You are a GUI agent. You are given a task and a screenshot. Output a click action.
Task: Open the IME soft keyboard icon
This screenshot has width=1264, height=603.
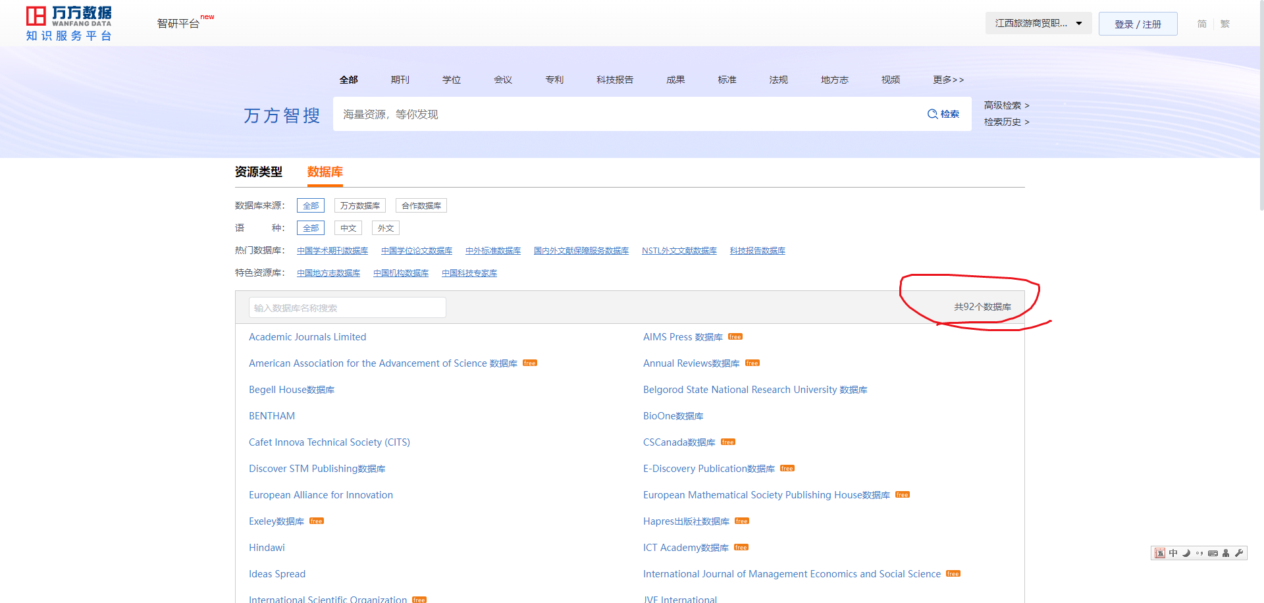coord(1213,553)
